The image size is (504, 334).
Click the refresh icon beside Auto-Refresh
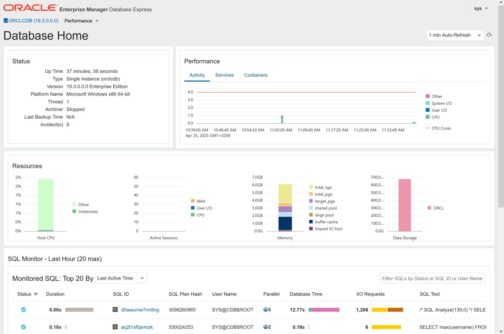click(489, 35)
